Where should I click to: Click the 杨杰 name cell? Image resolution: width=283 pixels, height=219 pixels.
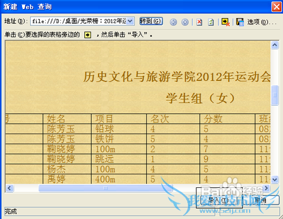67,169
